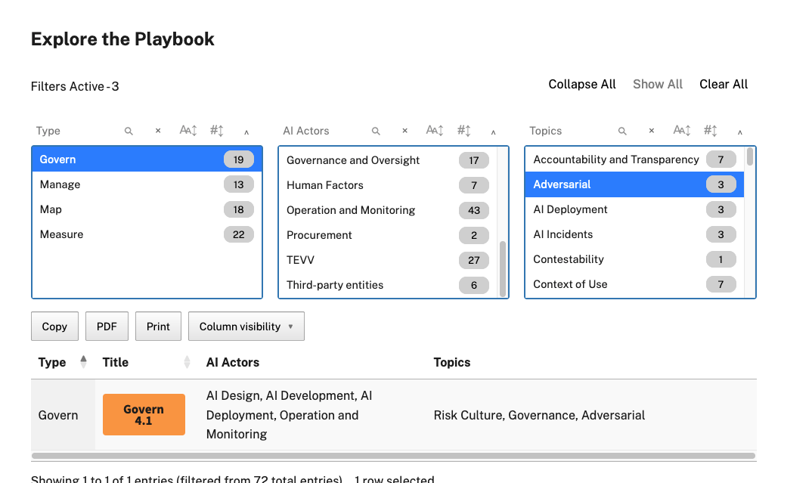Screen dimensions: 812x483
Task: Search within the Topics pane
Action: 622,131
